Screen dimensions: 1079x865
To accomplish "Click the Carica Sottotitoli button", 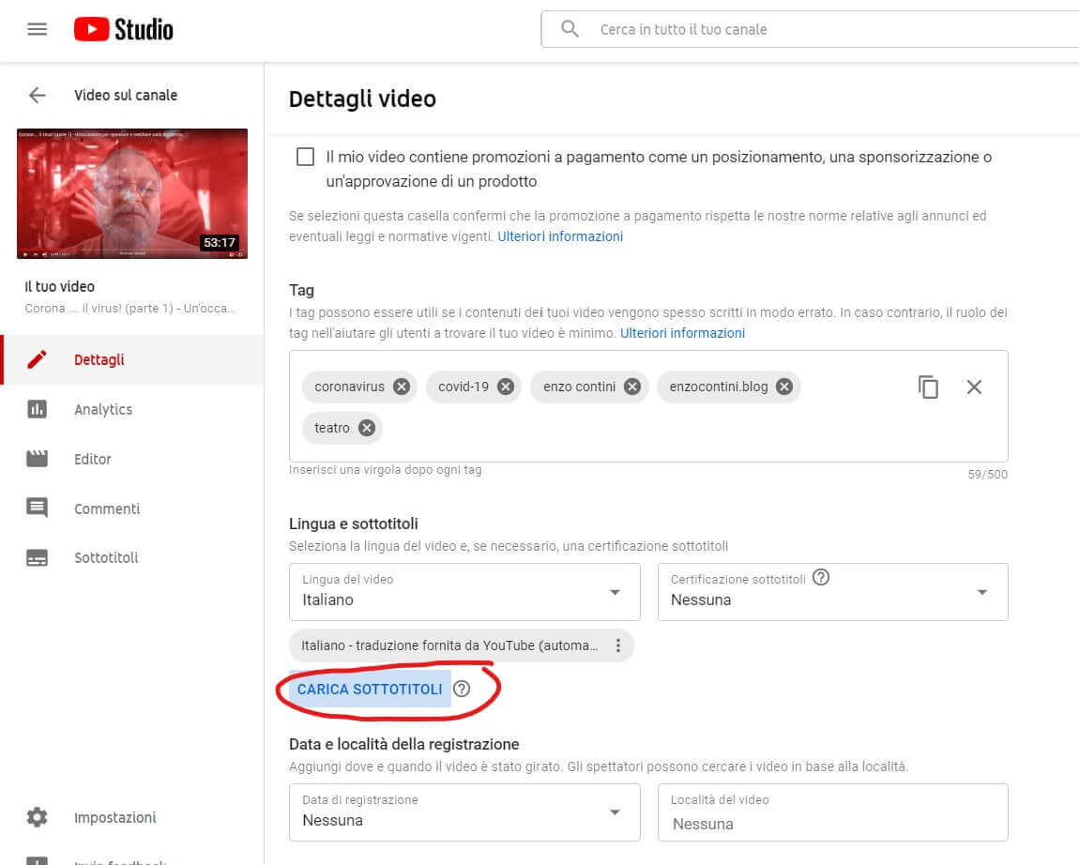I will (x=370, y=689).
